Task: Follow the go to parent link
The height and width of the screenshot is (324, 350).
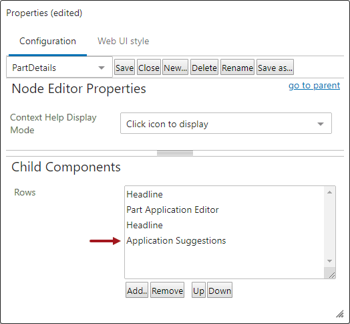Action: [x=314, y=86]
